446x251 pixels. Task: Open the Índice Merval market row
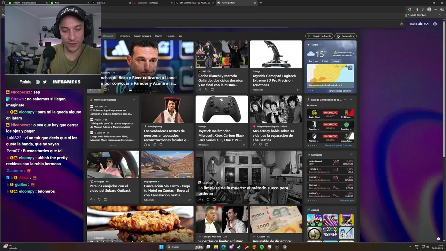point(330,162)
